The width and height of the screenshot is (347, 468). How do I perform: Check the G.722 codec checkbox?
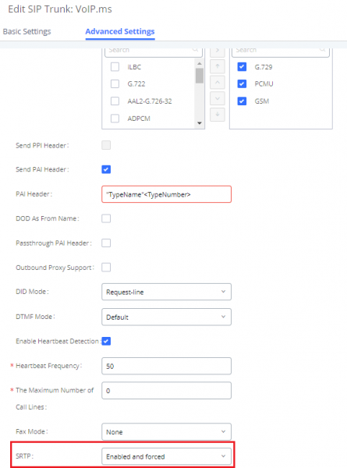pos(115,84)
